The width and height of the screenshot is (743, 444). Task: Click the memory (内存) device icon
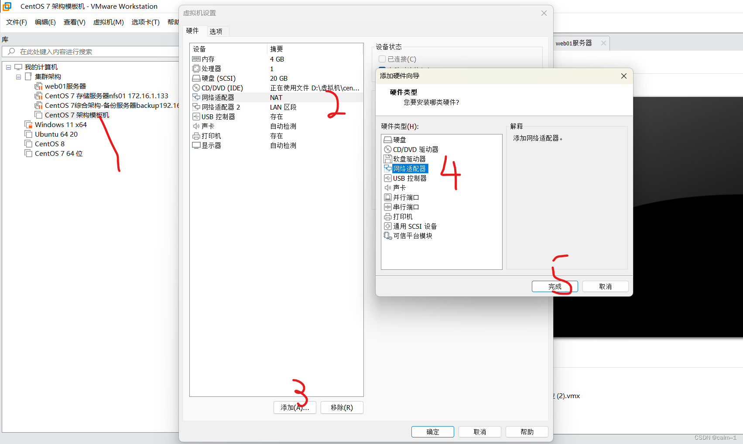click(x=196, y=59)
